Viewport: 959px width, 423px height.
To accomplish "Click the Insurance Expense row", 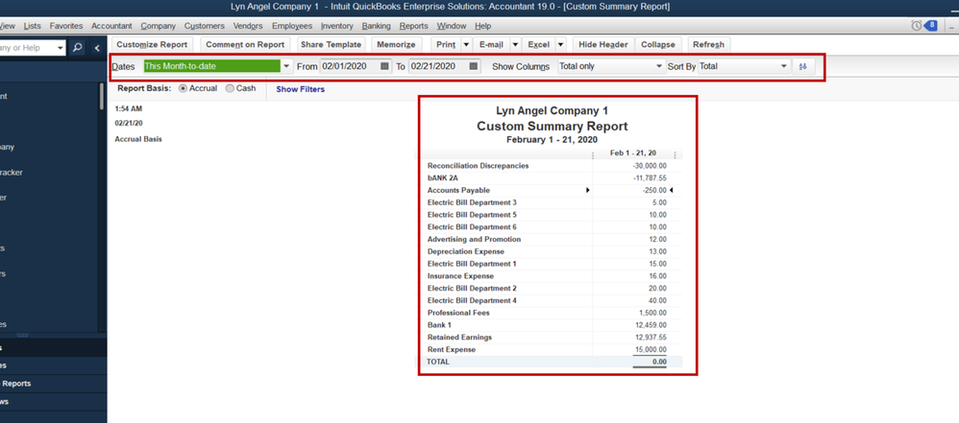I will 553,276.
